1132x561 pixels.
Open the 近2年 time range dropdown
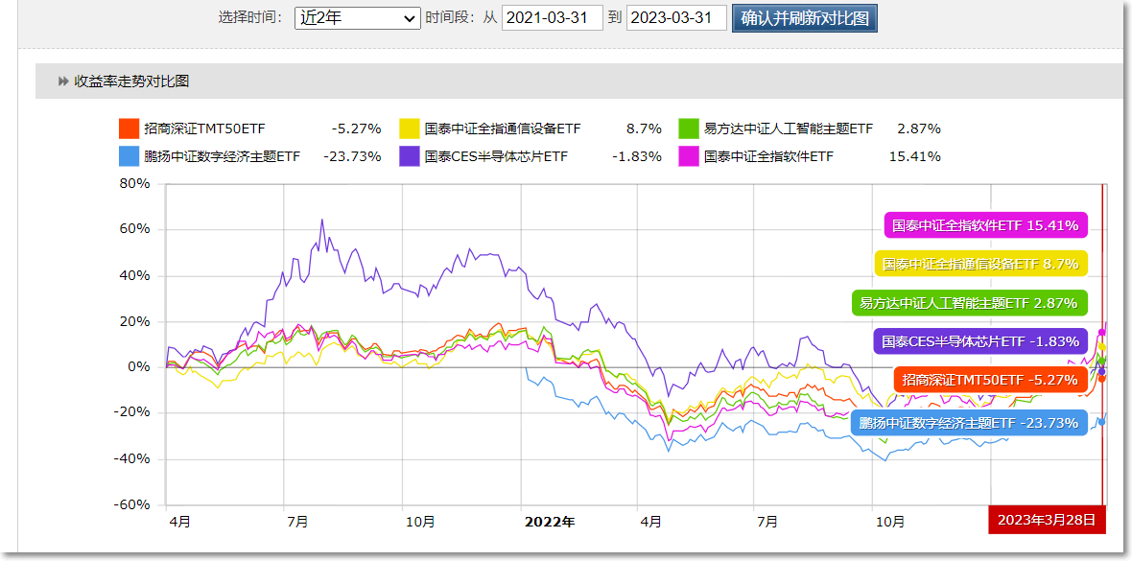(x=358, y=18)
